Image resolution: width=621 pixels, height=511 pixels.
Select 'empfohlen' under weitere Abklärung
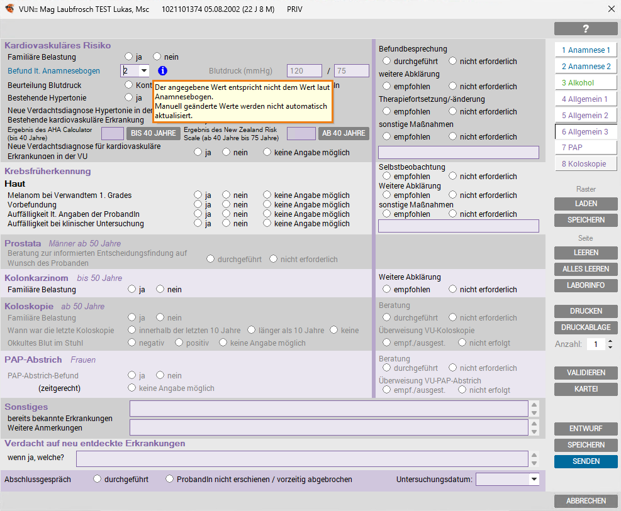coord(386,86)
